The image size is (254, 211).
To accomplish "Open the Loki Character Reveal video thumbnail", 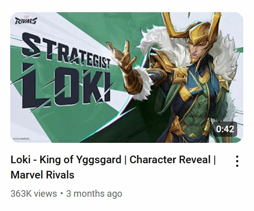I will click(127, 77).
